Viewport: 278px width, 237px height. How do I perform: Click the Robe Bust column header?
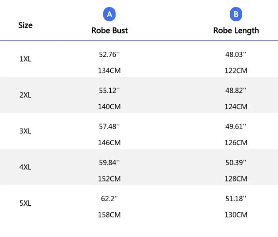(109, 30)
